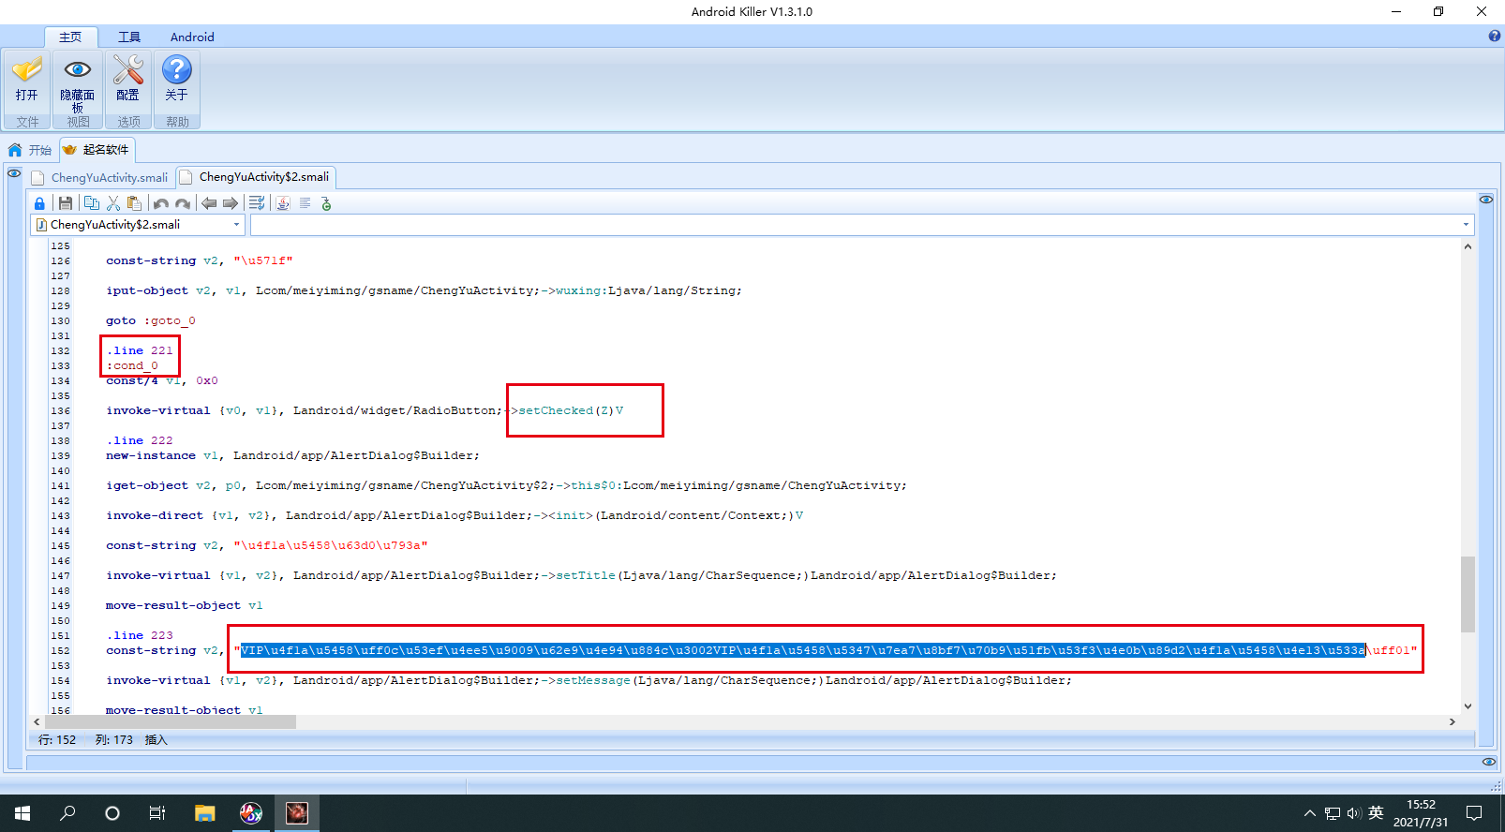Screen dimensions: 1505x832
Task: Click the Java coffee cup view-source icon
Action: pos(283,203)
